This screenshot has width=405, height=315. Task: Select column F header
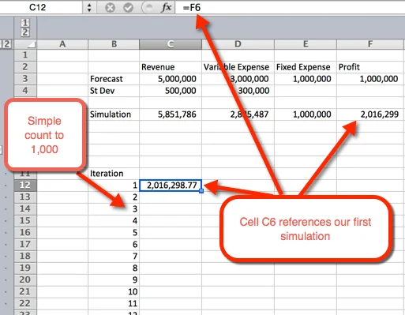tap(370, 44)
